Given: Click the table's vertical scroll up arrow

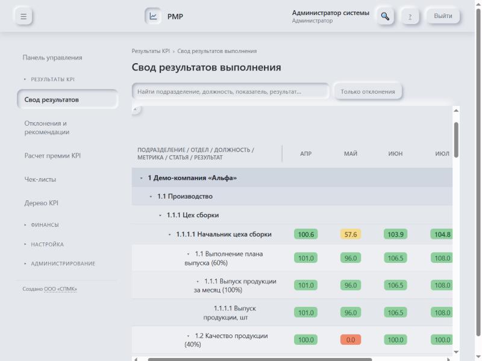Looking at the screenshot, I should pyautogui.click(x=456, y=111).
